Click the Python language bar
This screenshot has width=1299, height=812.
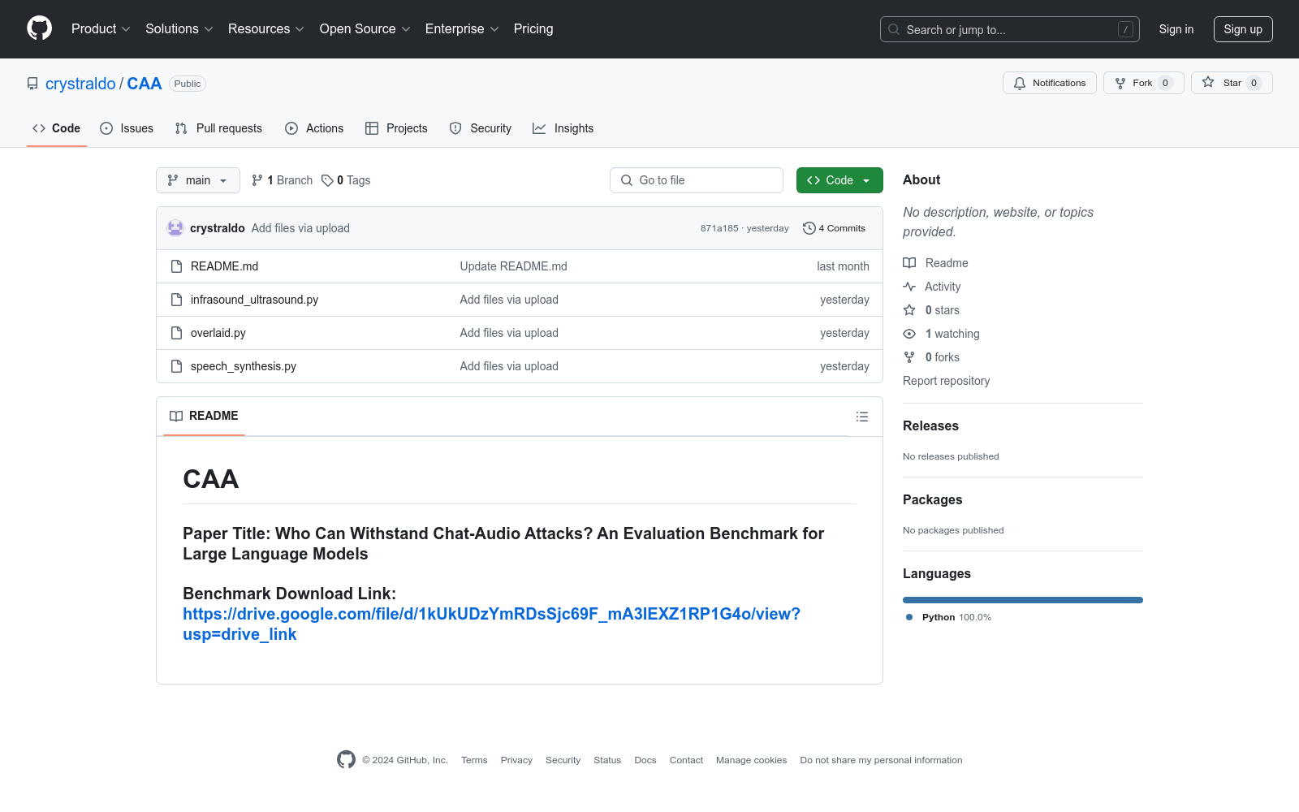coord(1023,600)
